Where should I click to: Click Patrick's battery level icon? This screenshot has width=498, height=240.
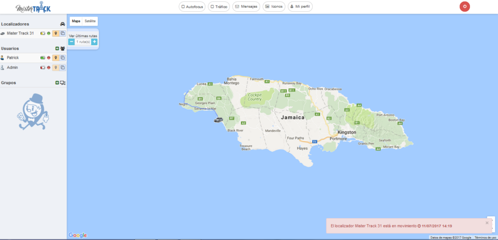click(43, 58)
